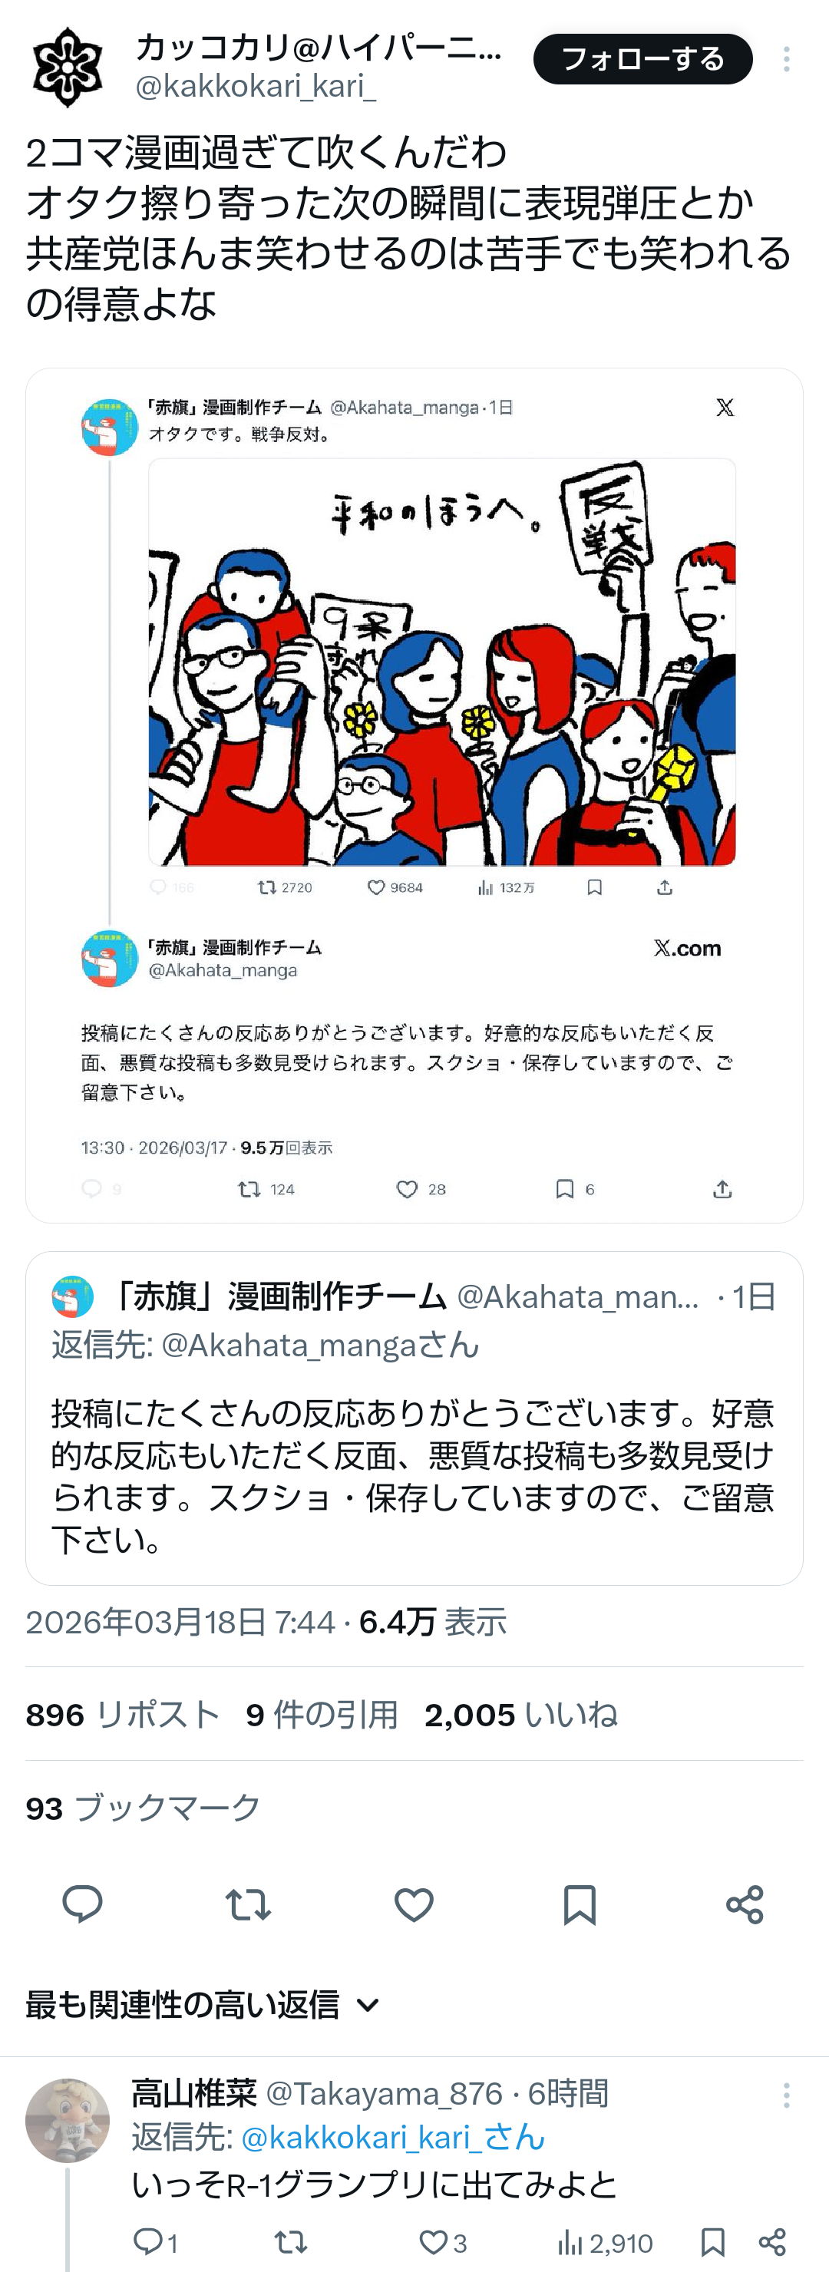Click the repost icon under main tweet

(248, 1904)
